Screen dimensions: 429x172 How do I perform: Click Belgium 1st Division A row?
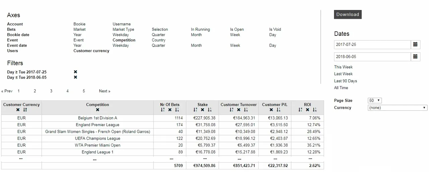163,118
